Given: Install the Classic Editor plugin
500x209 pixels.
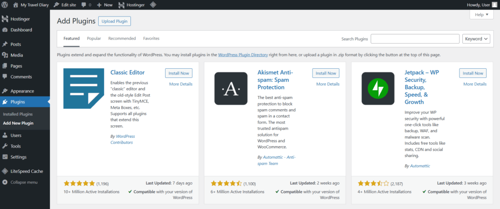Looking at the screenshot, I should click(x=179, y=73).
